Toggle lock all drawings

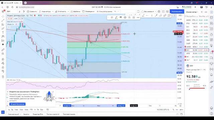pos(3,67)
